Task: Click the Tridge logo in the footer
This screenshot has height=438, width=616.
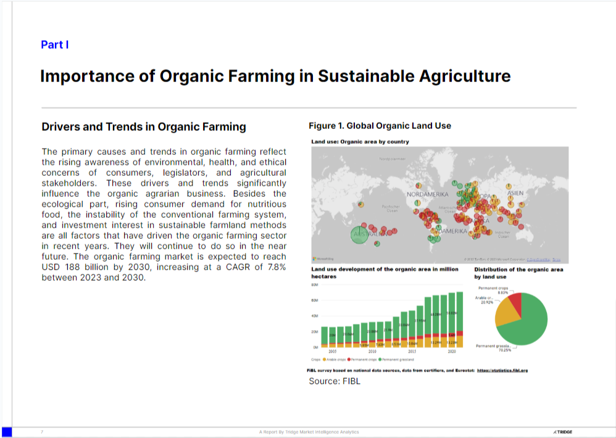Action: (563, 432)
